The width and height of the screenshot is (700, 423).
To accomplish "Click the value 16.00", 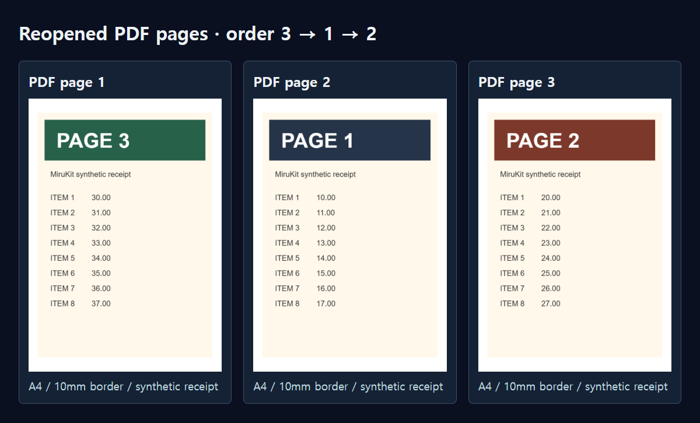I will [326, 289].
